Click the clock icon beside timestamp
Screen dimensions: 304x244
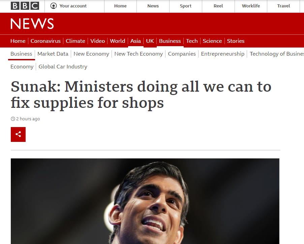tap(13, 119)
